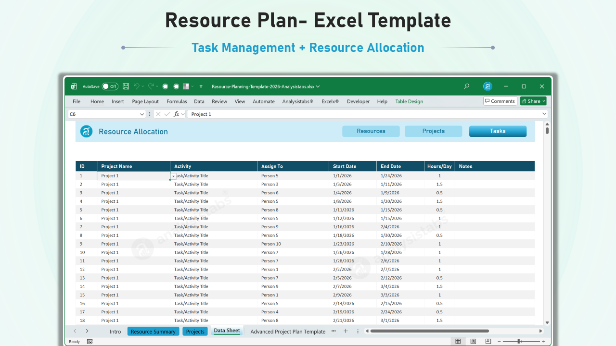Open the Formulas ribbon tab
Viewport: 616px width, 346px height.
[x=177, y=101]
